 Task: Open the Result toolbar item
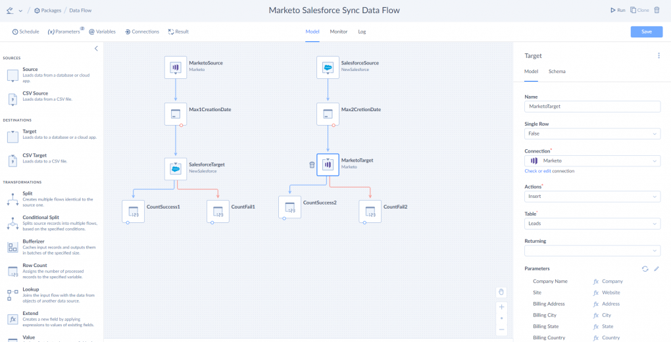click(x=178, y=32)
